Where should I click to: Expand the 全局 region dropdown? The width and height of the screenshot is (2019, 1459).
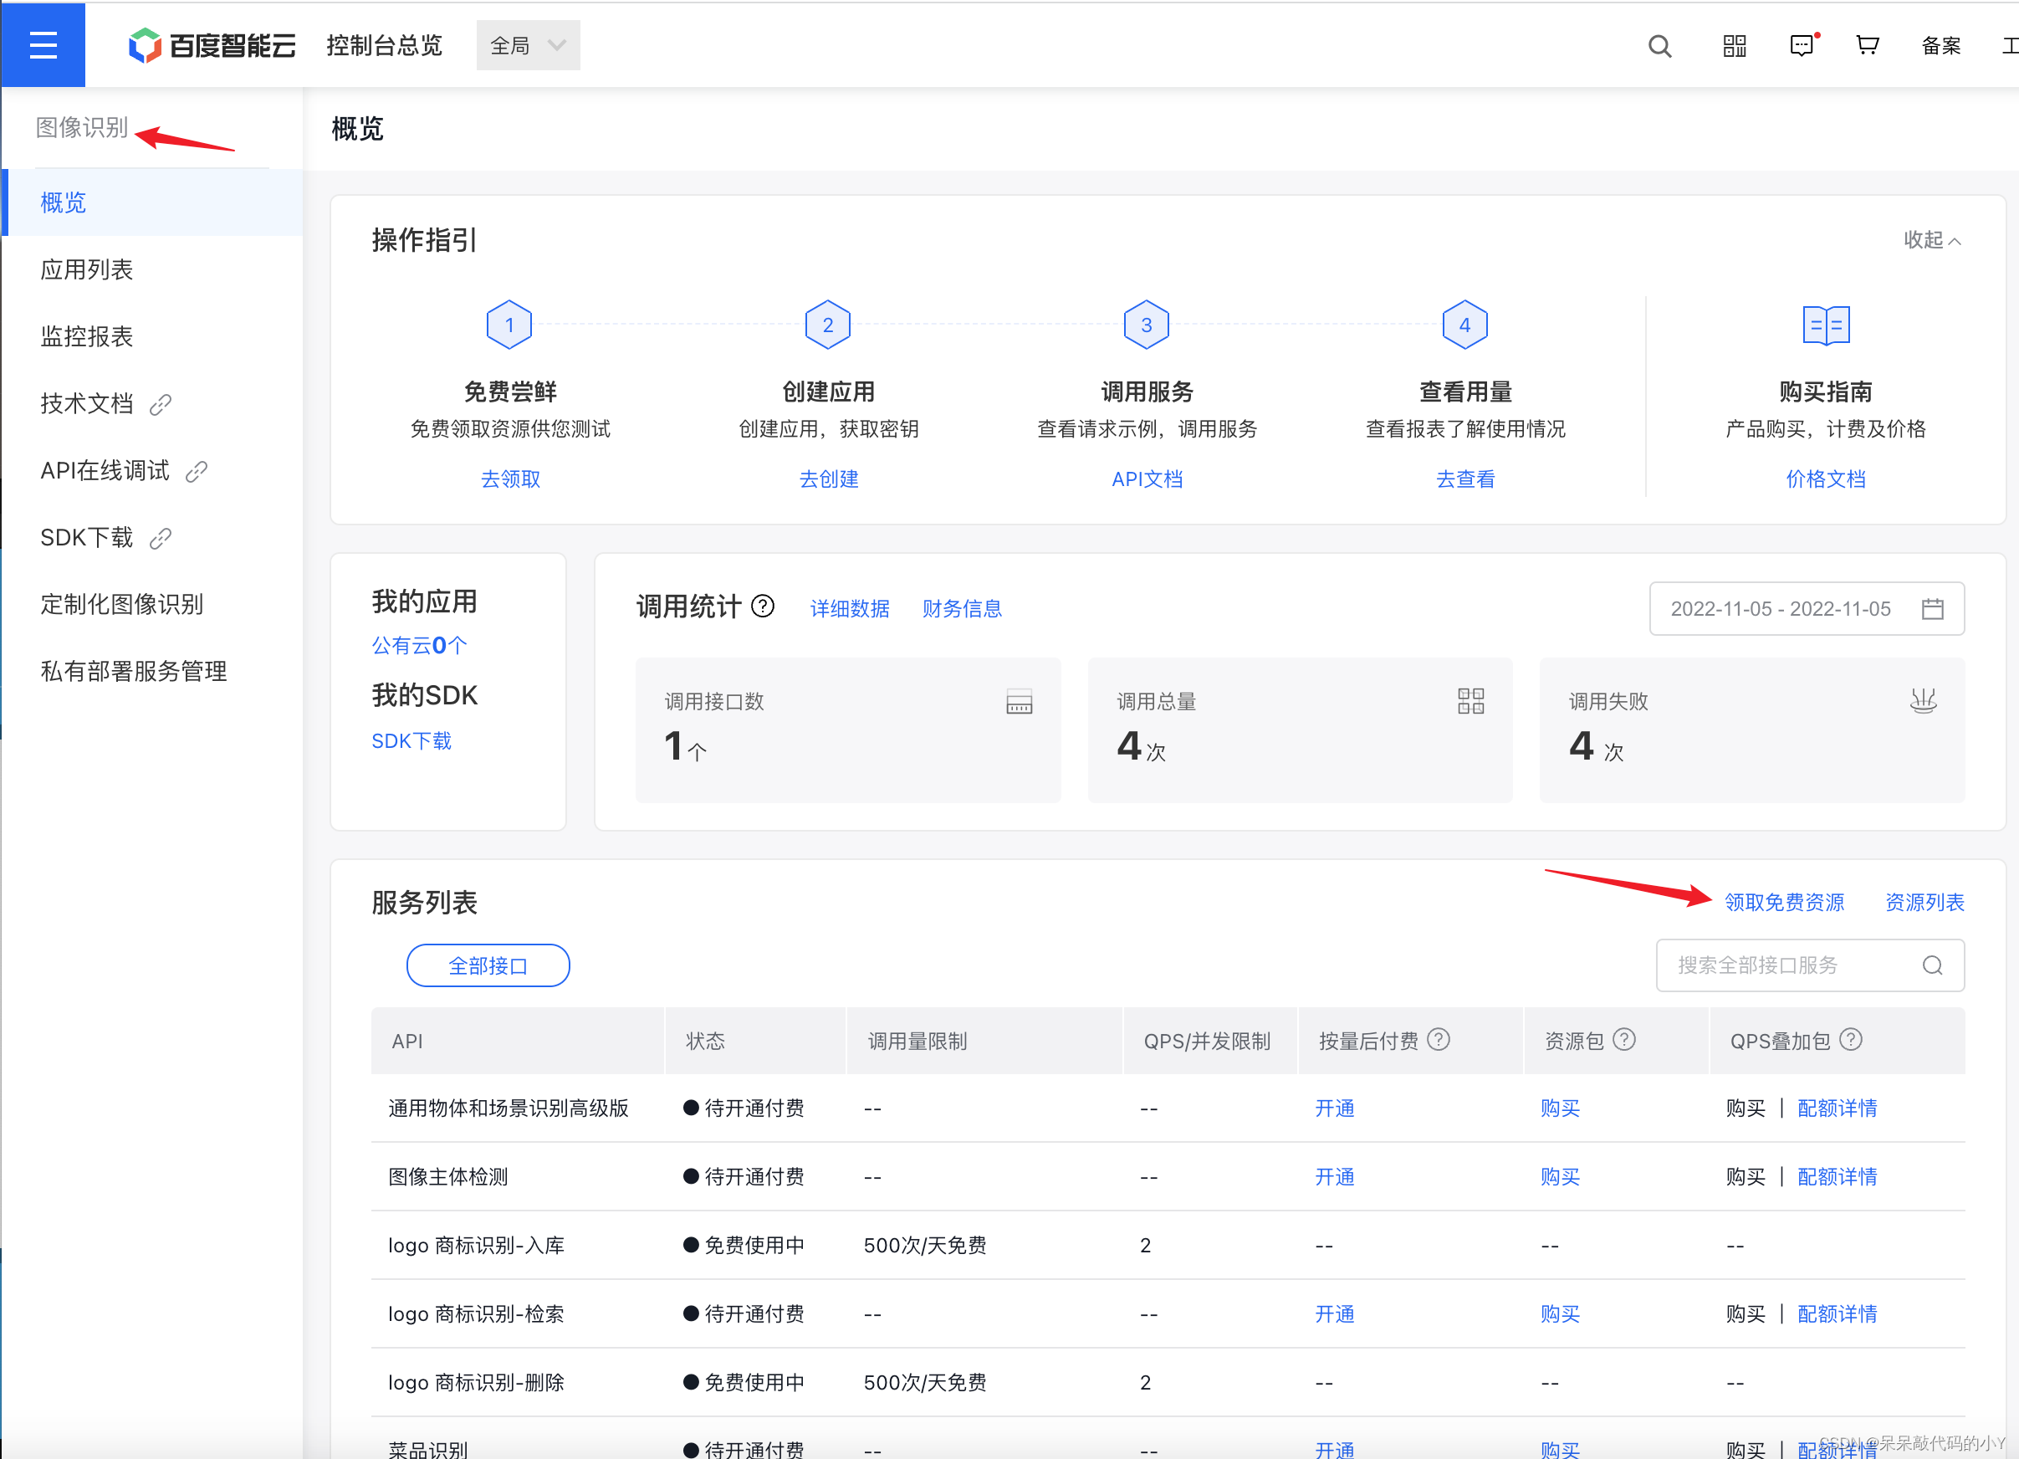pyautogui.click(x=528, y=45)
